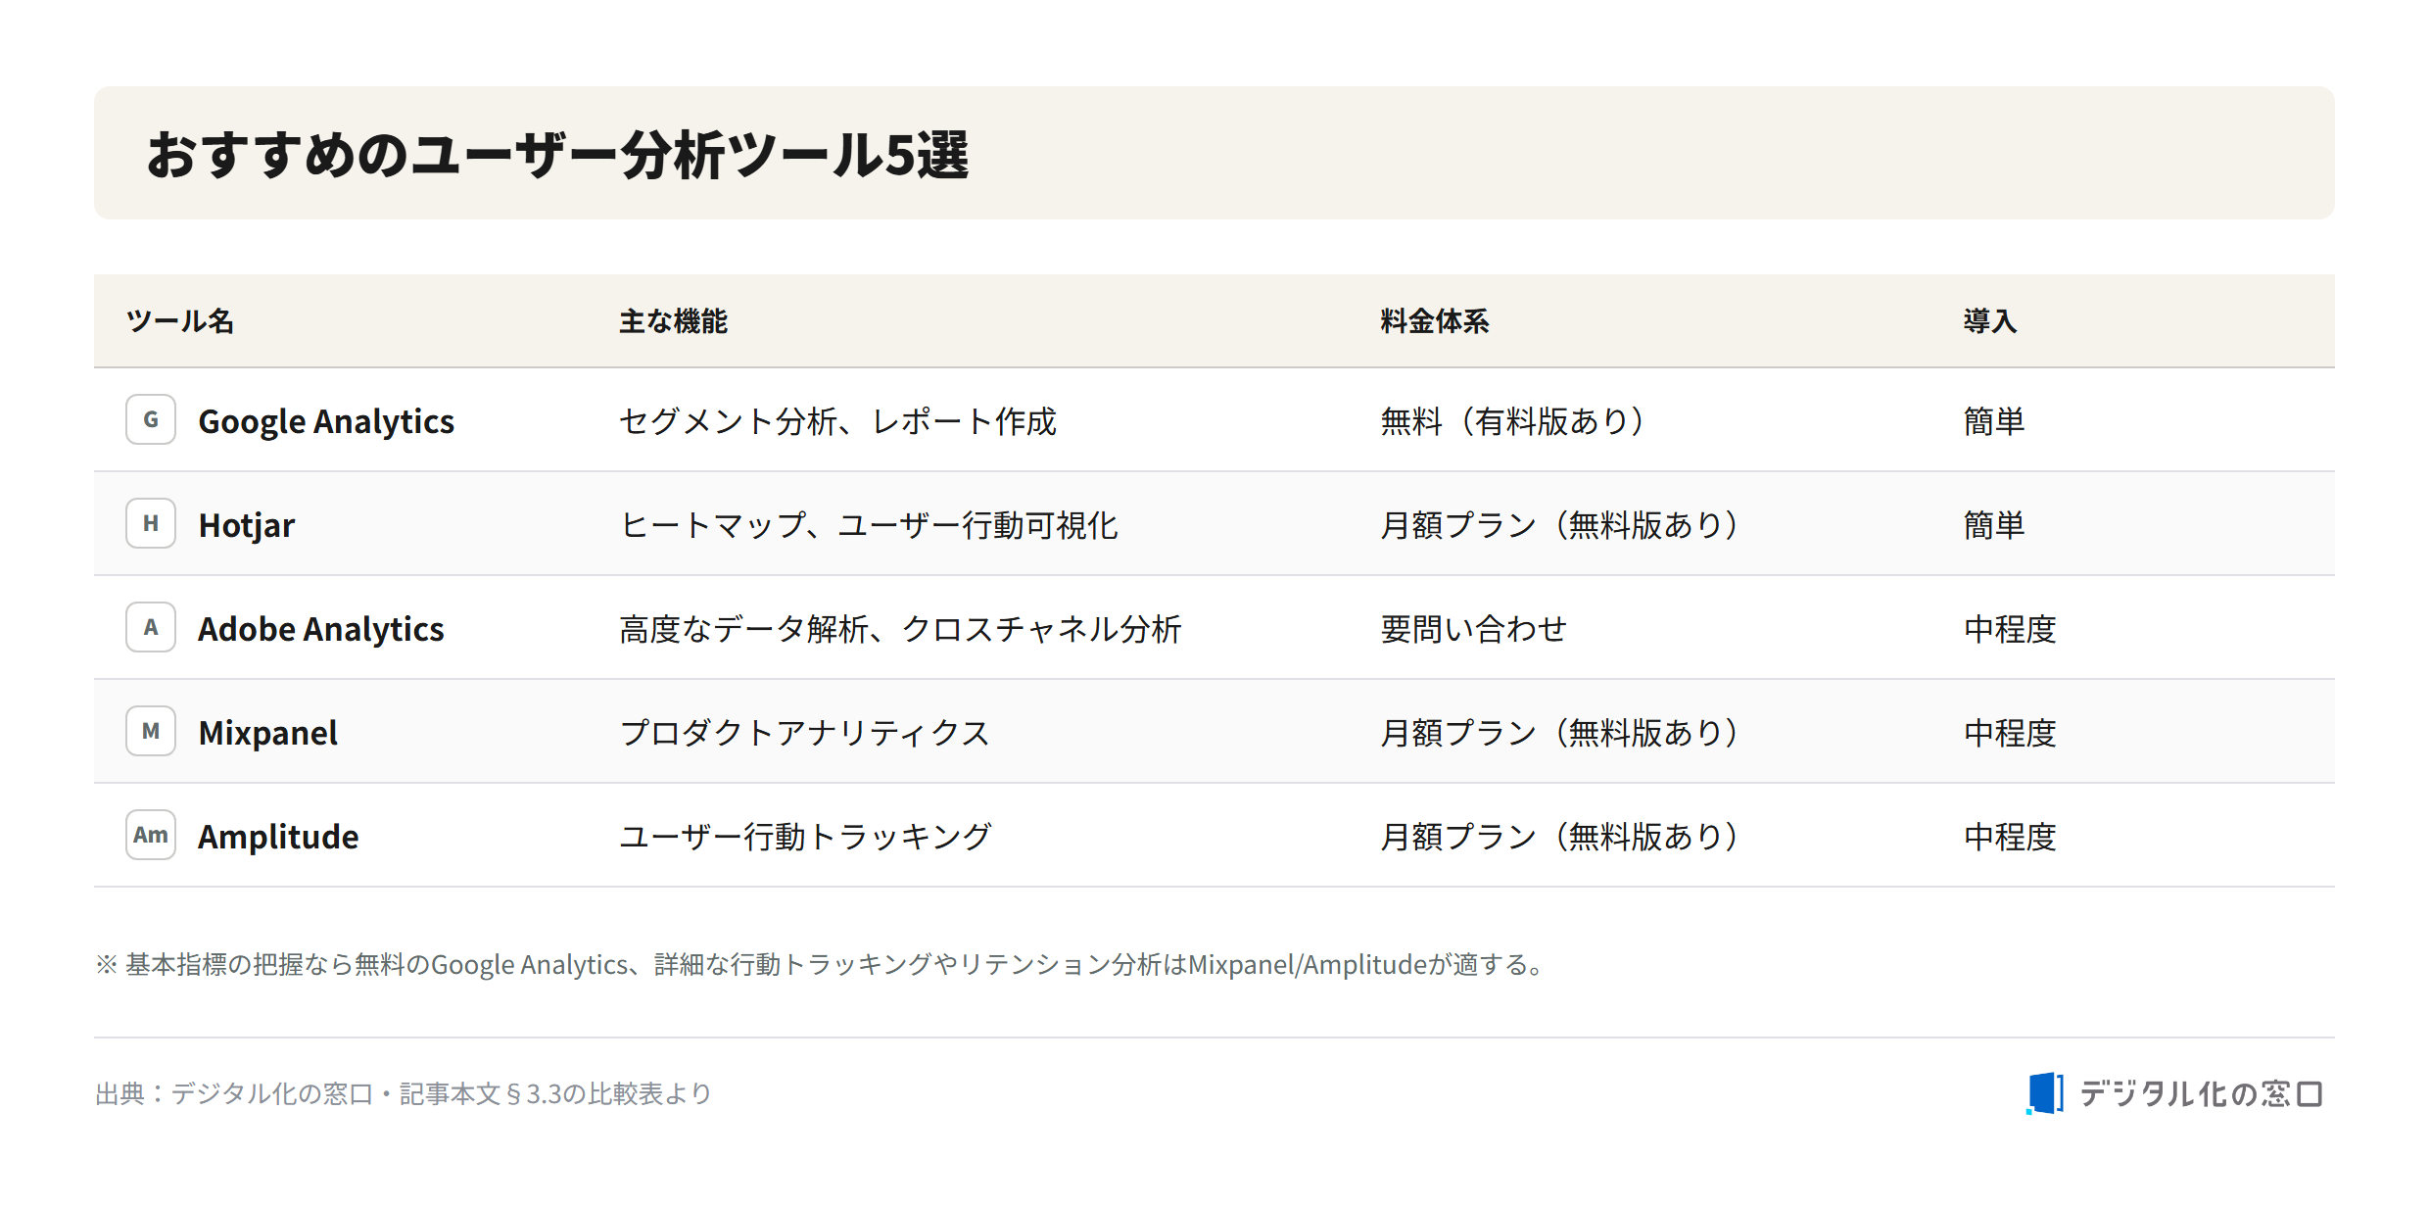Click the Mixpanel 'M' icon badge
The height and width of the screenshot is (1207, 2429).
click(x=151, y=731)
